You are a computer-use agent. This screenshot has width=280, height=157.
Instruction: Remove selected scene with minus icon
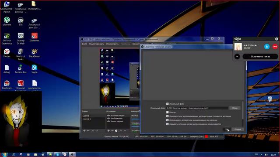pos(88,131)
